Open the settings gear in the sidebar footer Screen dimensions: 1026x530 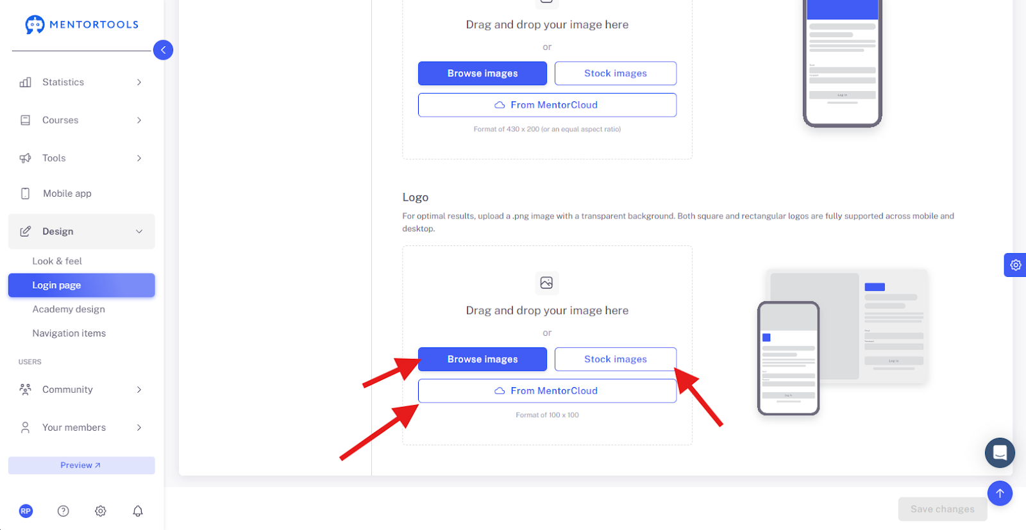pyautogui.click(x=101, y=511)
